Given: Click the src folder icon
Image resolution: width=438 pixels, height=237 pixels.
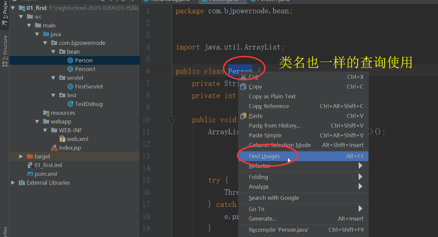Looking at the screenshot, I should coord(30,17).
